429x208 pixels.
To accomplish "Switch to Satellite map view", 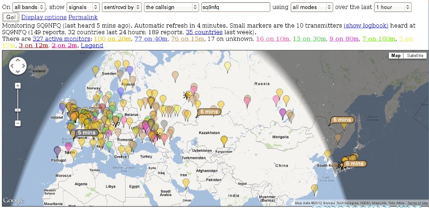I will point(414,56).
